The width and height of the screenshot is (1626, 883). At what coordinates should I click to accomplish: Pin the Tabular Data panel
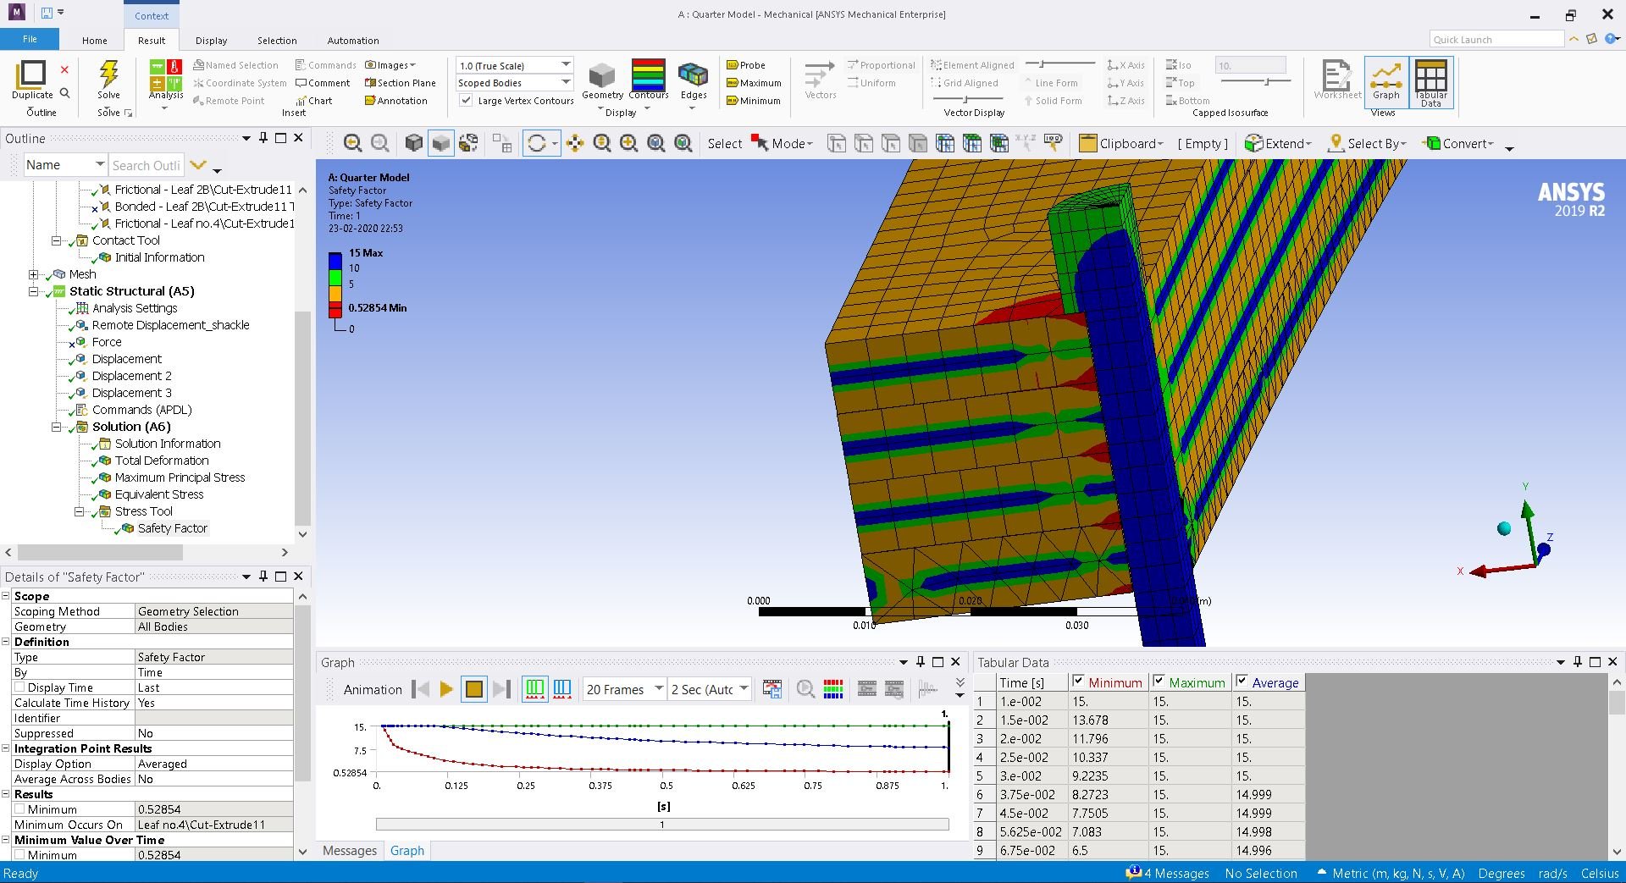[x=1578, y=662]
